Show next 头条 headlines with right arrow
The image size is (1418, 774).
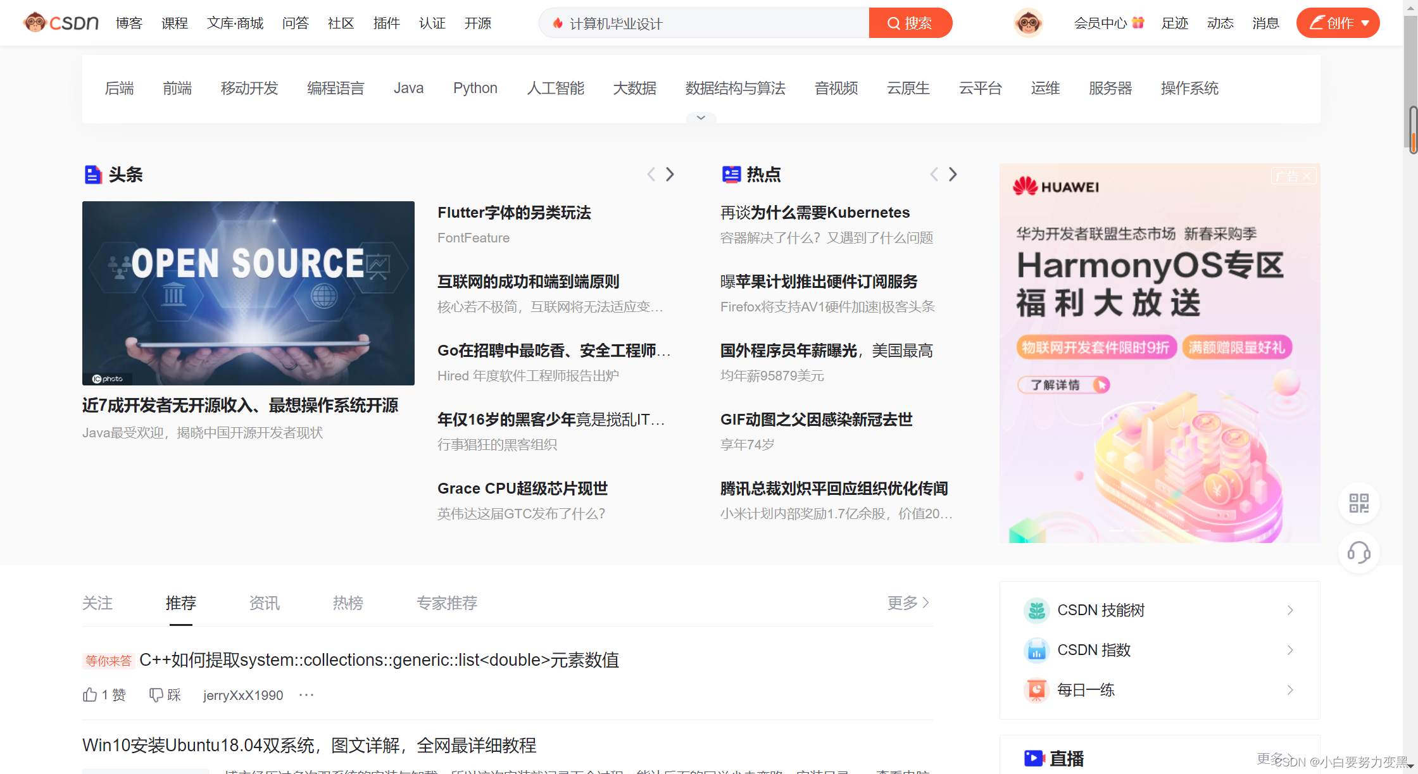670,174
